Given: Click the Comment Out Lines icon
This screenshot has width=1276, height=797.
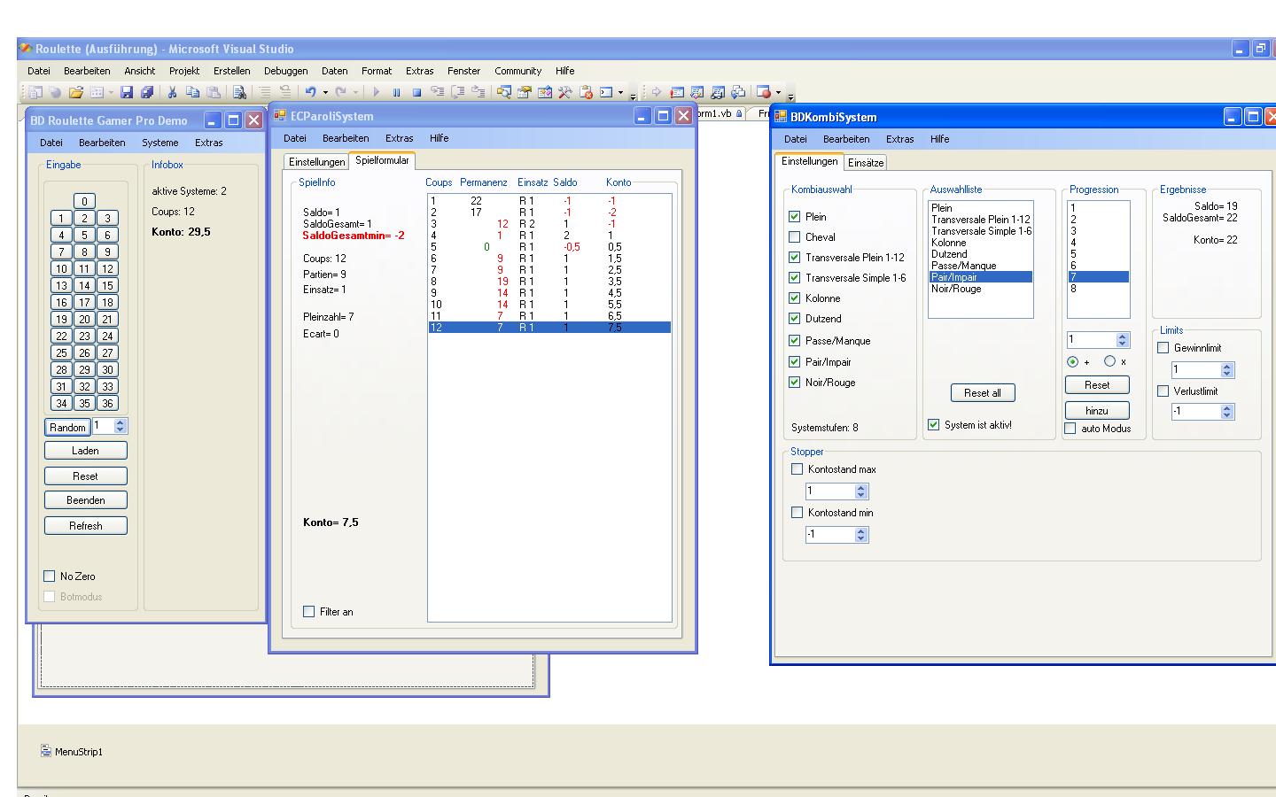Looking at the screenshot, I should 265,92.
